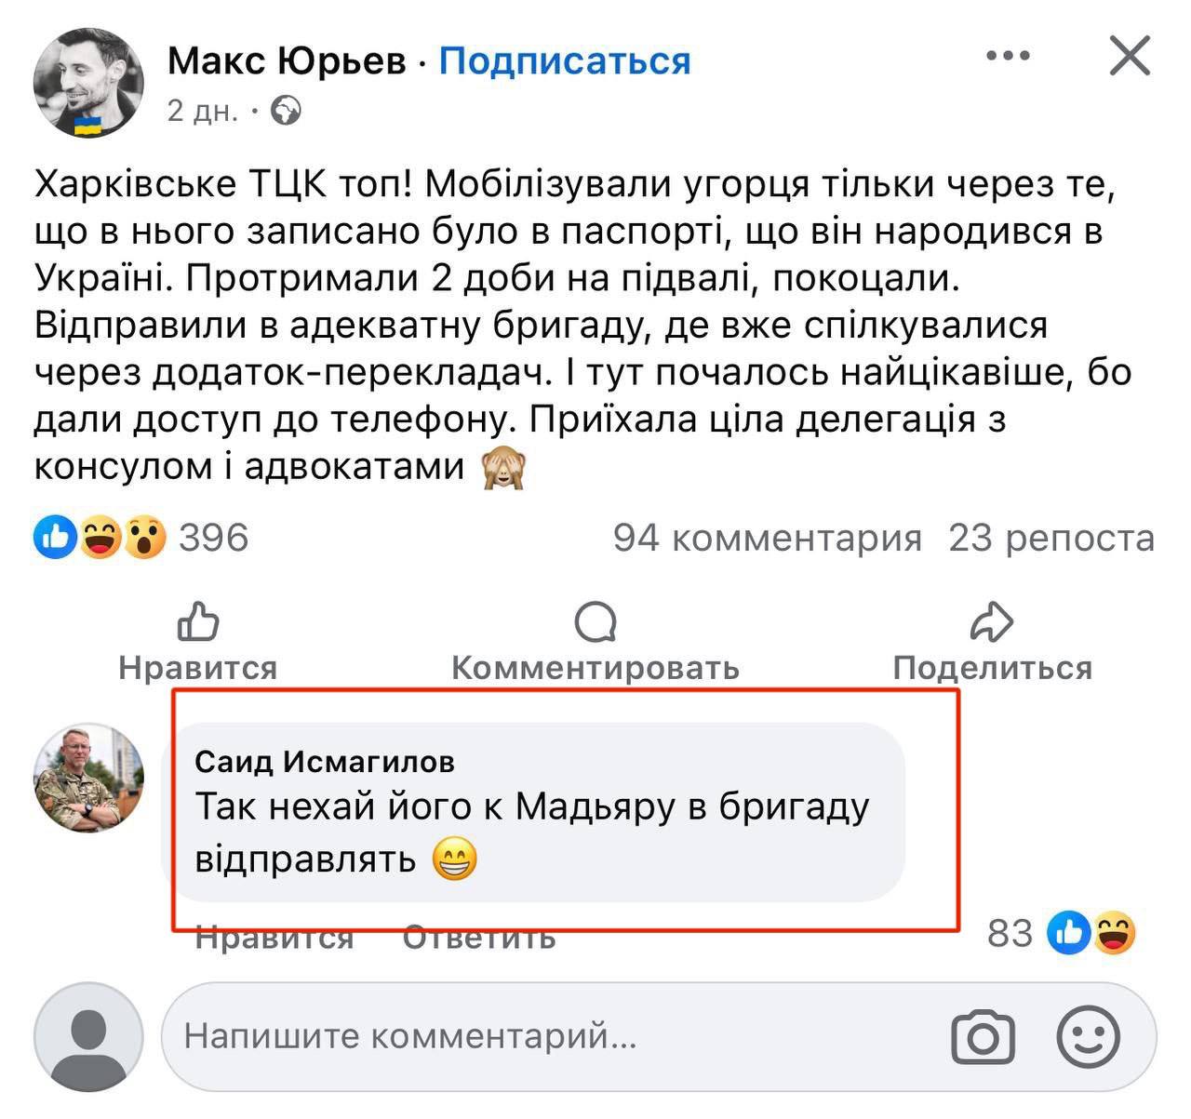Open camera icon in comment field
This screenshot has width=1191, height=1119.
click(983, 1036)
